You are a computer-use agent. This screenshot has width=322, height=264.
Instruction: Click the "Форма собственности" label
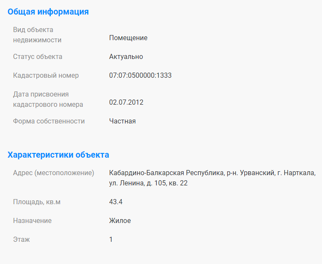pyautogui.click(x=49, y=121)
